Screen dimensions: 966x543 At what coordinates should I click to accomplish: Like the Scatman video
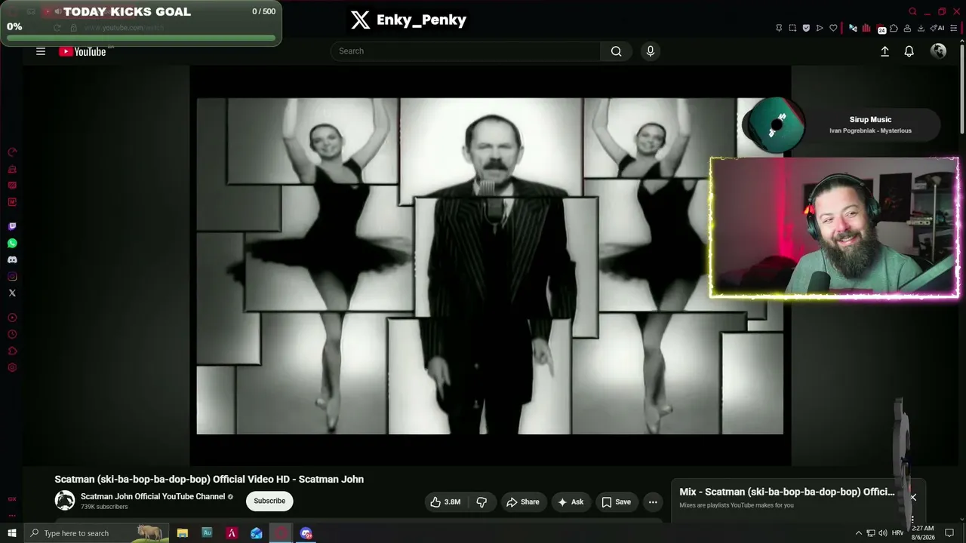[x=445, y=502]
